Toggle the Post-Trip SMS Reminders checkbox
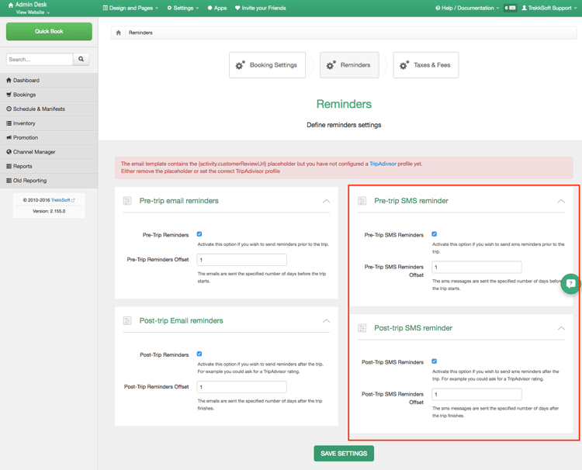This screenshot has width=582, height=470. click(435, 361)
